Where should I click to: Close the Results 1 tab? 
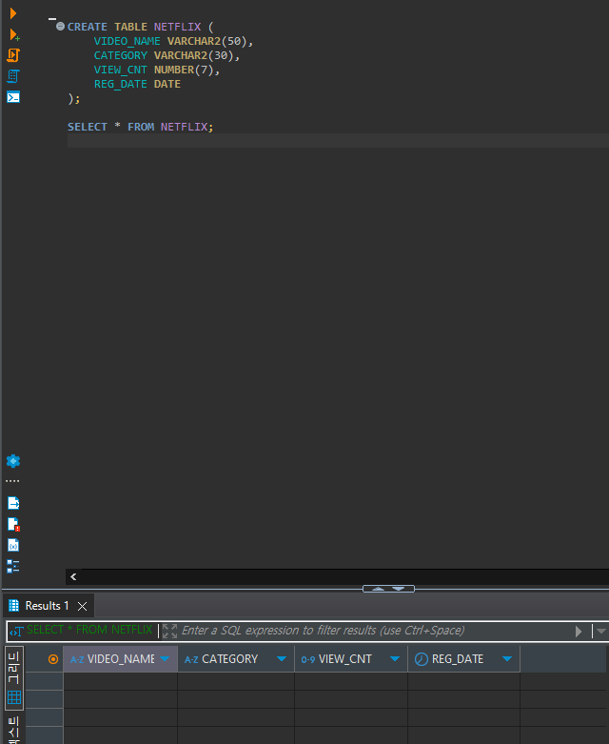(x=83, y=607)
